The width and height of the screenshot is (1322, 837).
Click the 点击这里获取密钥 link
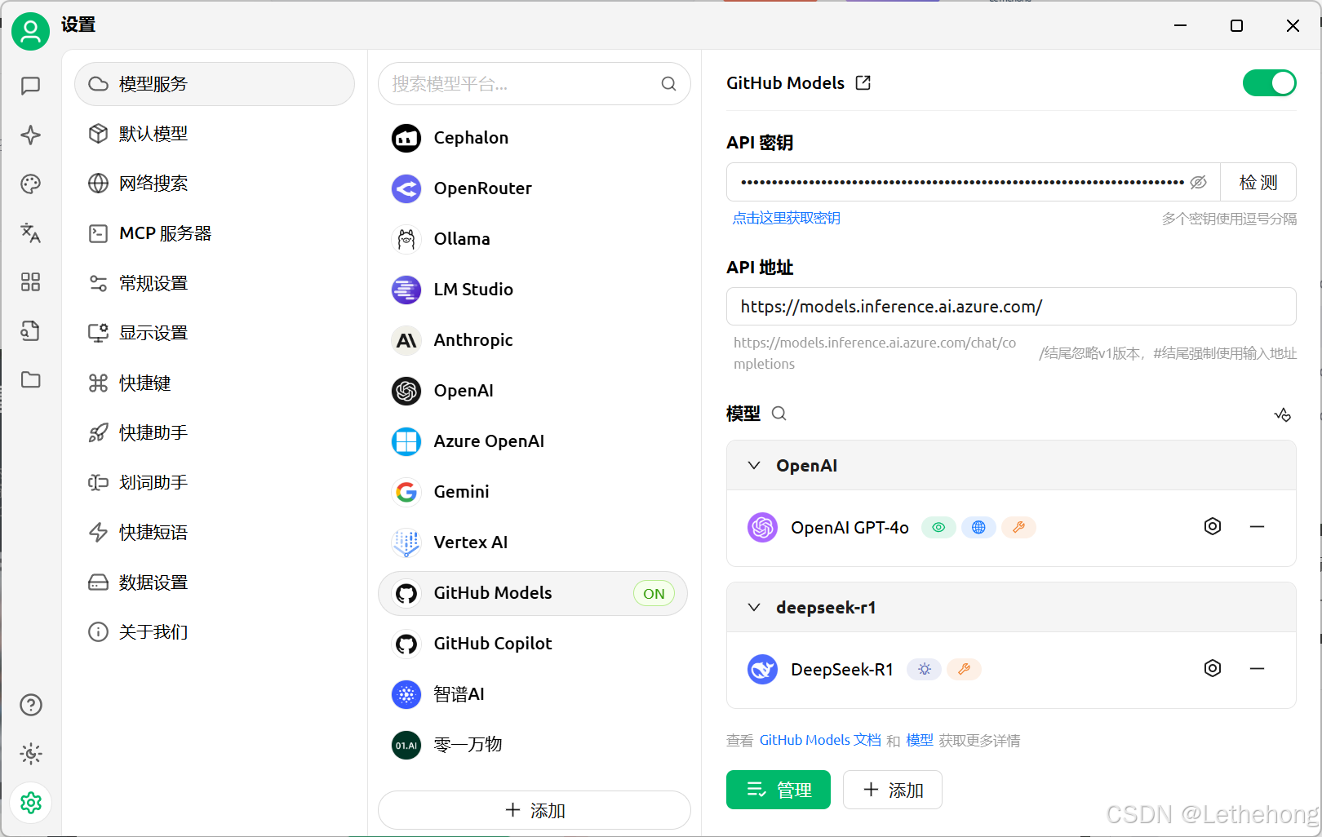tap(786, 218)
